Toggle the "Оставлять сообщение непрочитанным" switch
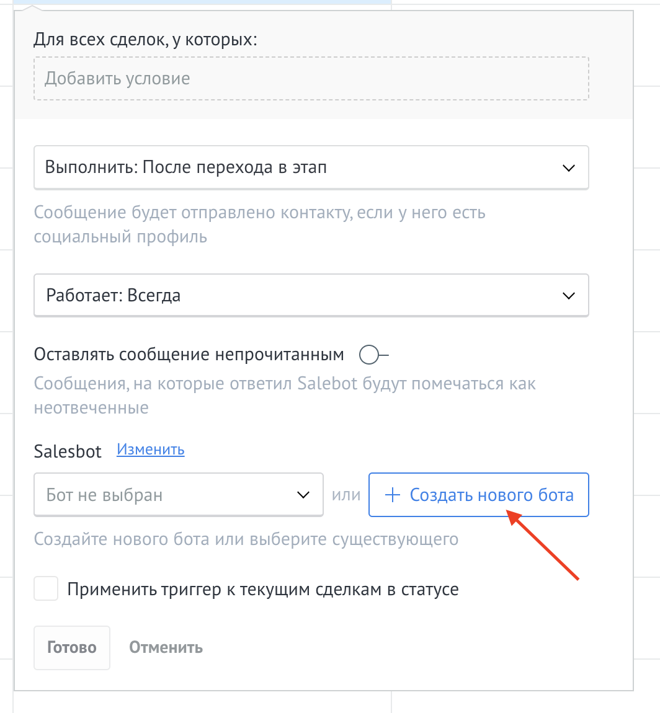660x713 pixels. tap(372, 355)
